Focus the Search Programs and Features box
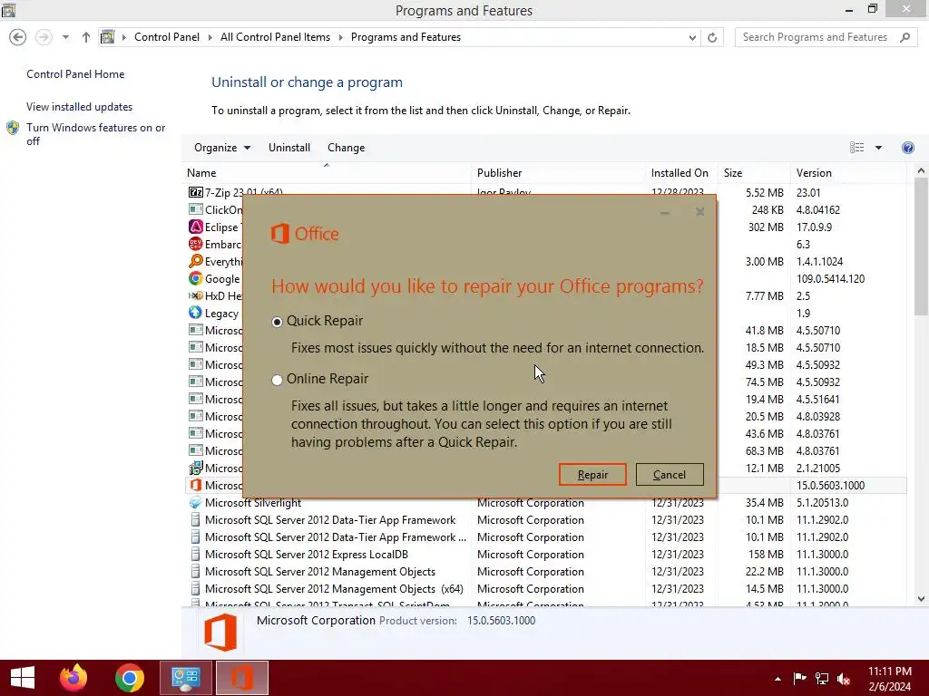The height and width of the screenshot is (696, 929). [x=824, y=37]
